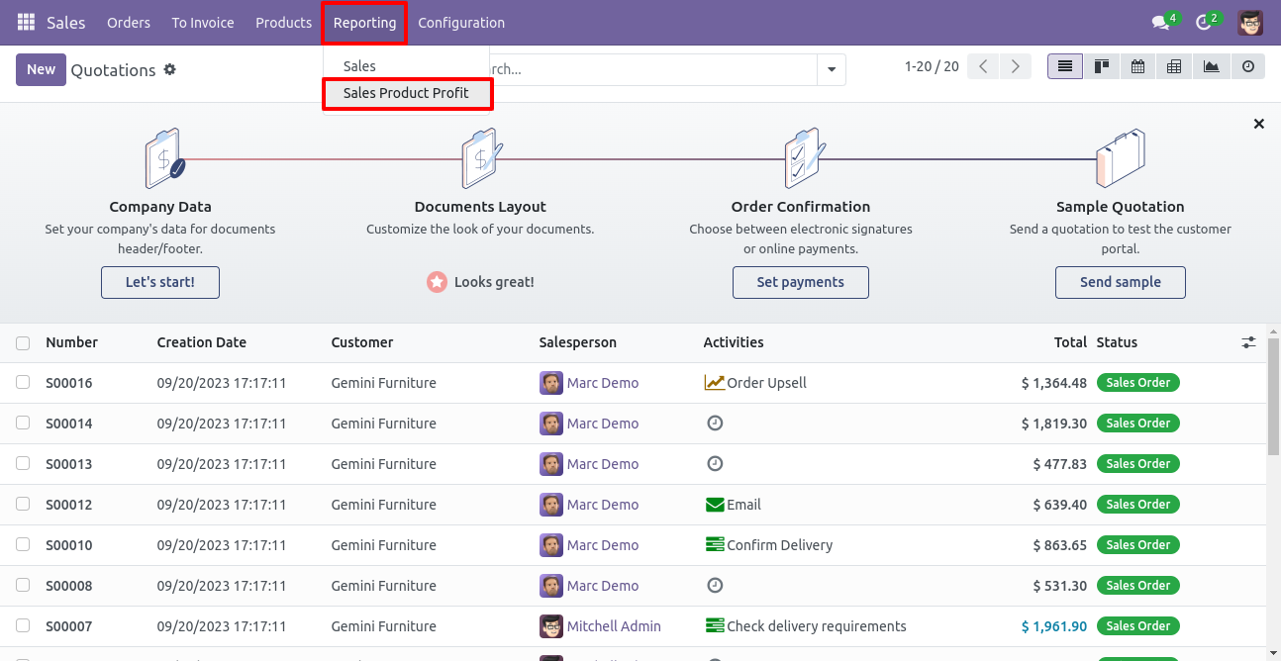Open the Marc Demo salesperson link for S00016
This screenshot has width=1281, height=661.
(x=603, y=382)
